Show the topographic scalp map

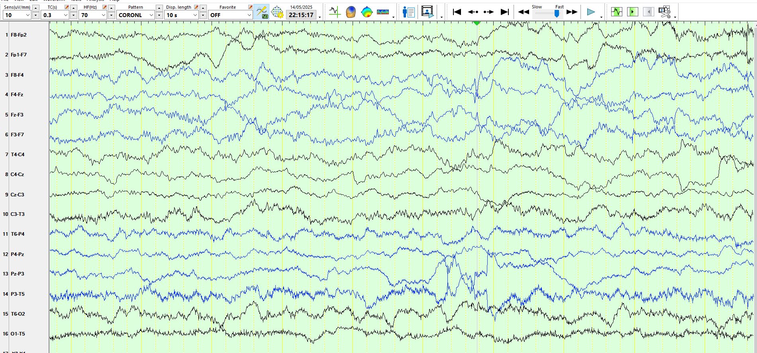[x=367, y=12]
